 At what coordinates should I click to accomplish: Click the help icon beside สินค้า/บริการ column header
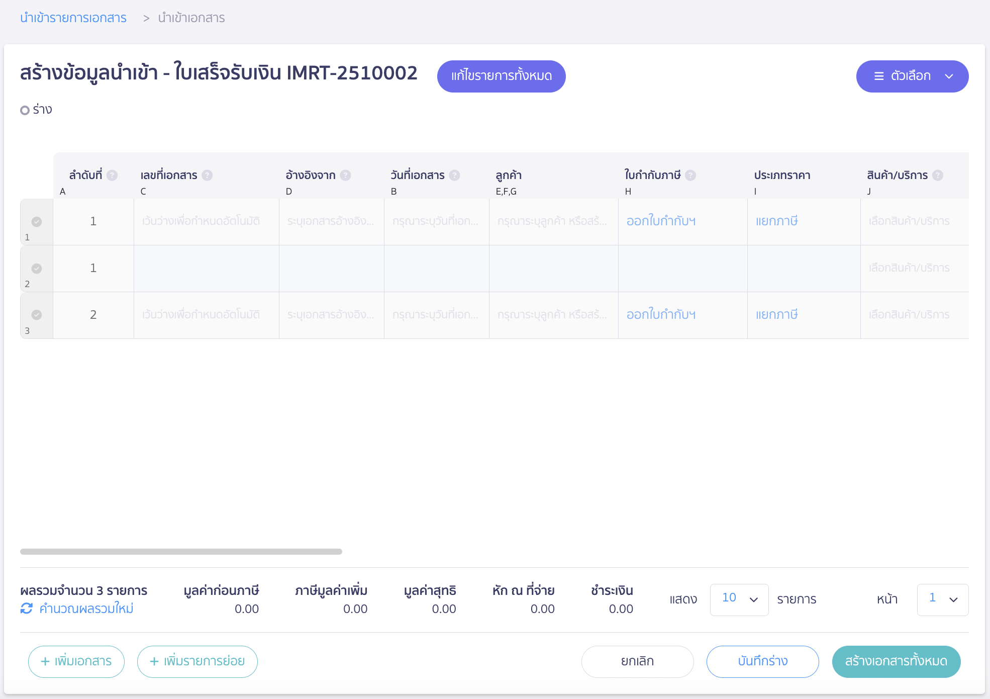(x=938, y=175)
